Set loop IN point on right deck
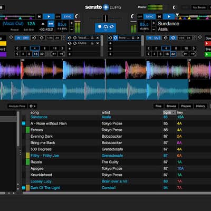Screen dimensions: 211x211 (x=150, y=38)
